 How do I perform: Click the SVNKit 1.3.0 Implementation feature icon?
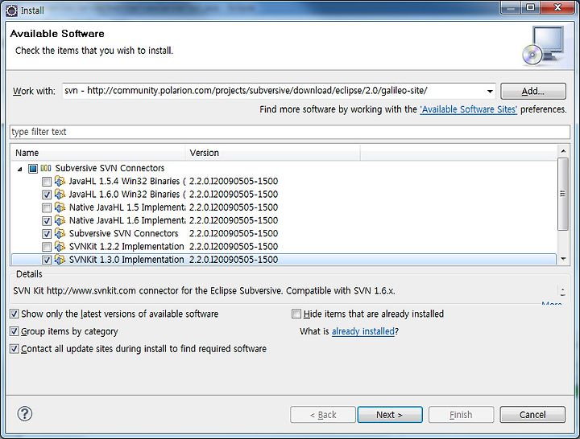(60, 259)
